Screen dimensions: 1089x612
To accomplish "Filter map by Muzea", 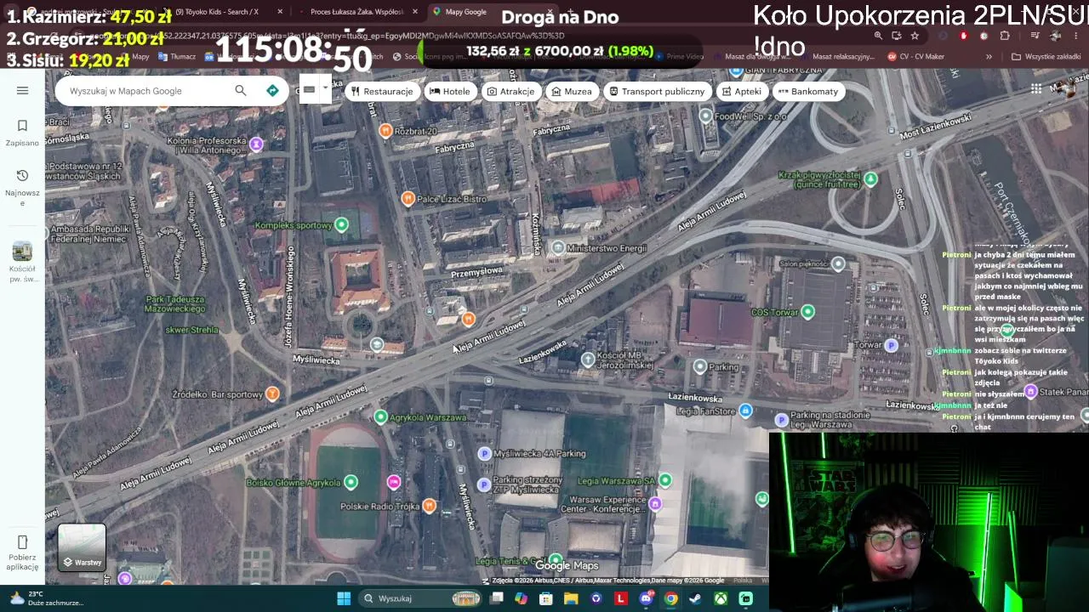I will pyautogui.click(x=572, y=91).
